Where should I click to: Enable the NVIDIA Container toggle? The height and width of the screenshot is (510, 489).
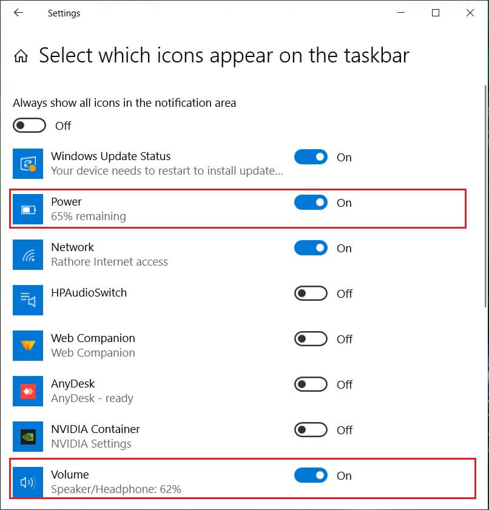[x=311, y=430]
